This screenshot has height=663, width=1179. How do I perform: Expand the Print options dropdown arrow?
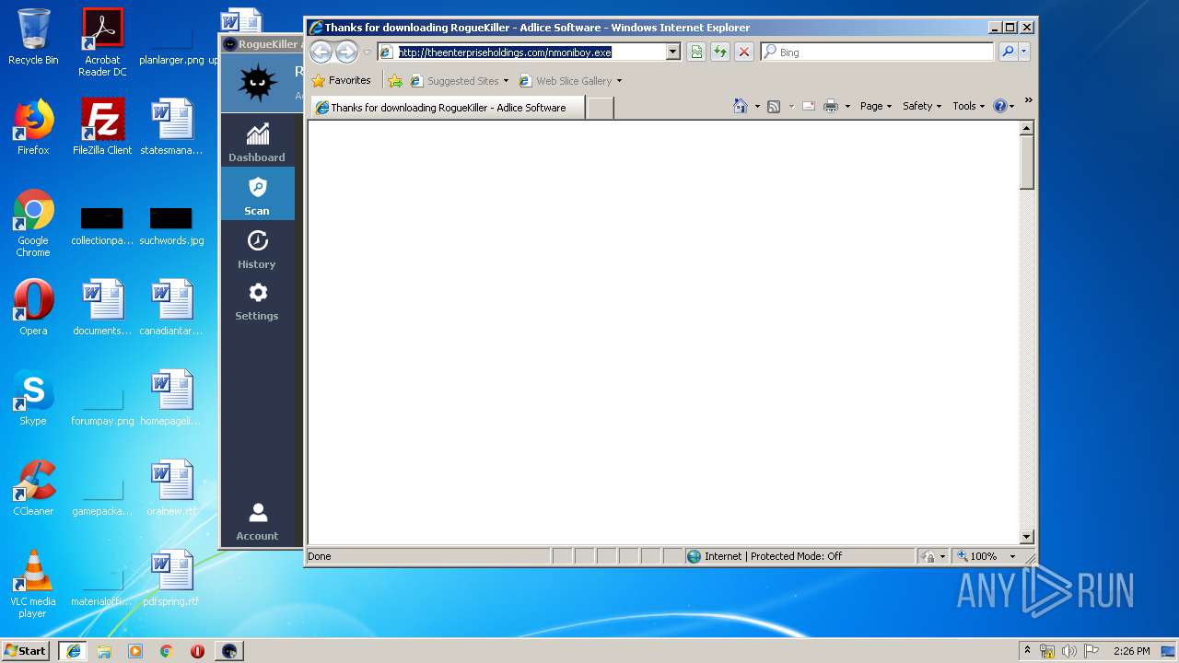[847, 106]
